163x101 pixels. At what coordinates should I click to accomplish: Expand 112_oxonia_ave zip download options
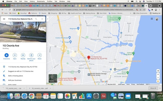coord(24,88)
